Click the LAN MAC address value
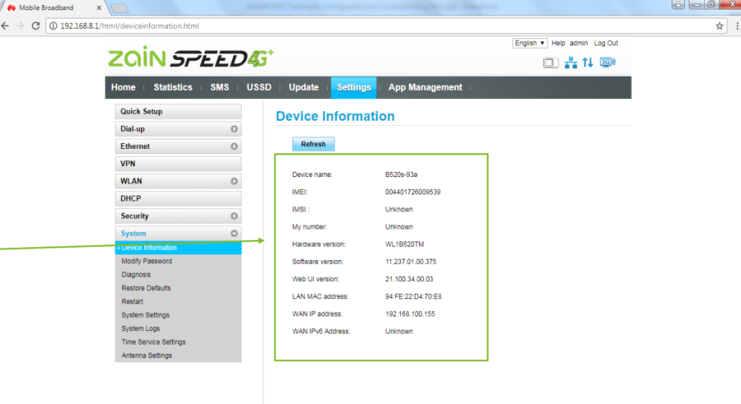741x404 pixels. pos(413,296)
